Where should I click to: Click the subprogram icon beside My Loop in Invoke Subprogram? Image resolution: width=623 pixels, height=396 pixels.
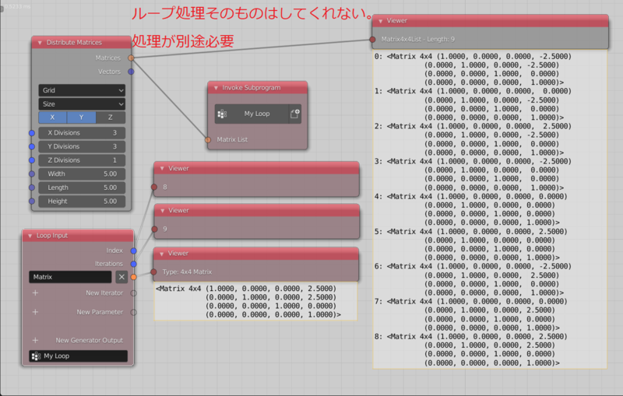click(x=222, y=114)
